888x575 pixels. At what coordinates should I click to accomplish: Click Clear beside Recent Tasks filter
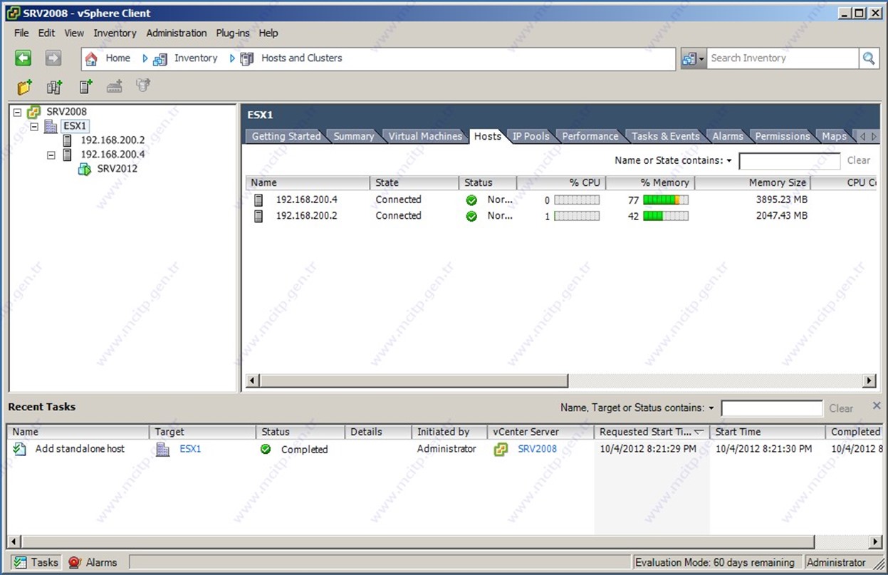pos(841,409)
